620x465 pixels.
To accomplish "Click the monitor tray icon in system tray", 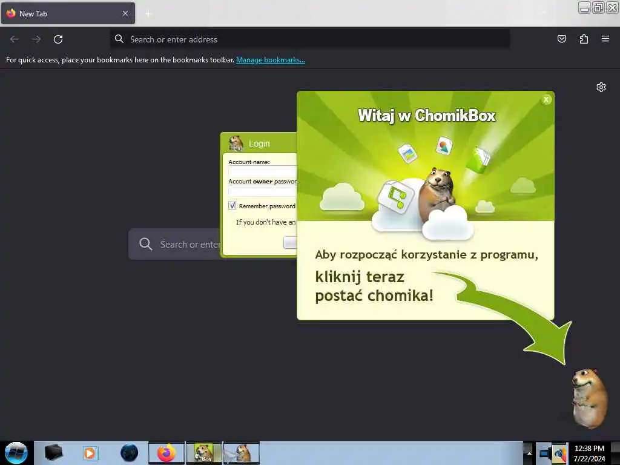I will (544, 453).
